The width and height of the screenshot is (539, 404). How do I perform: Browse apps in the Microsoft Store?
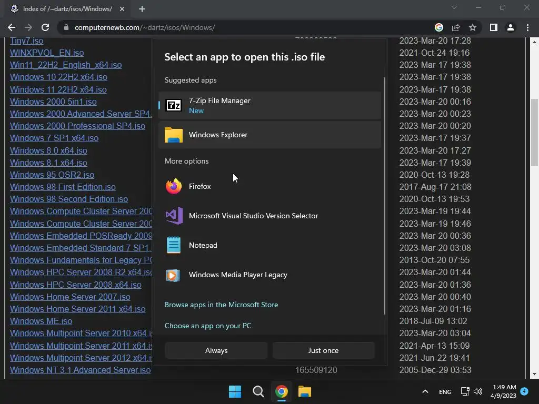click(222, 305)
